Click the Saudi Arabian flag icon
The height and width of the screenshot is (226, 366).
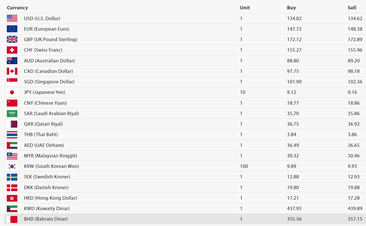(x=12, y=113)
